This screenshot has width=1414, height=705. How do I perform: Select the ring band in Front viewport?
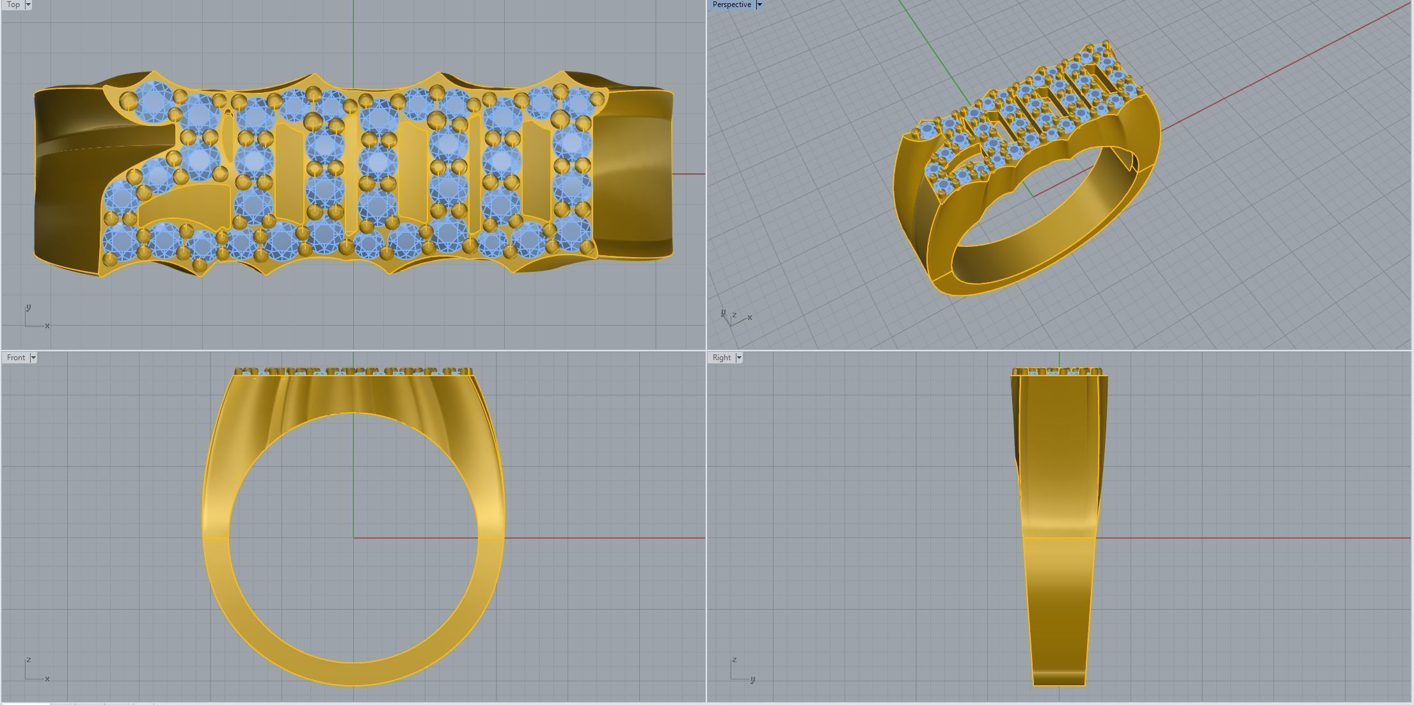353,673
